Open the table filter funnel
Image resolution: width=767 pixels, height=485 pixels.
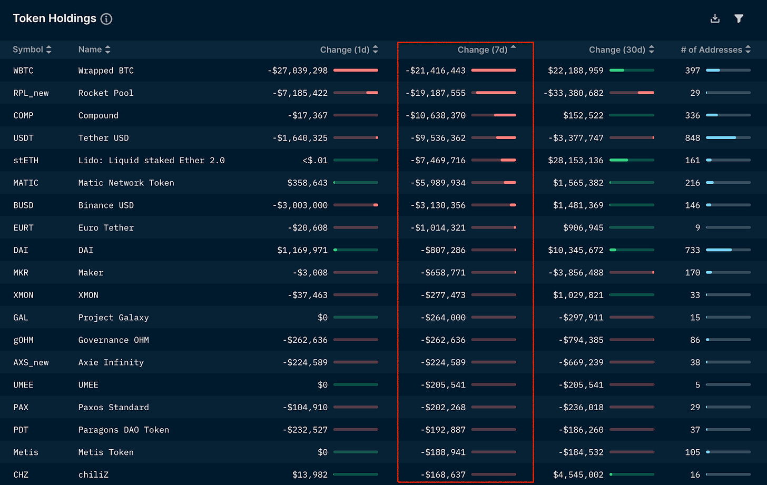pos(739,18)
